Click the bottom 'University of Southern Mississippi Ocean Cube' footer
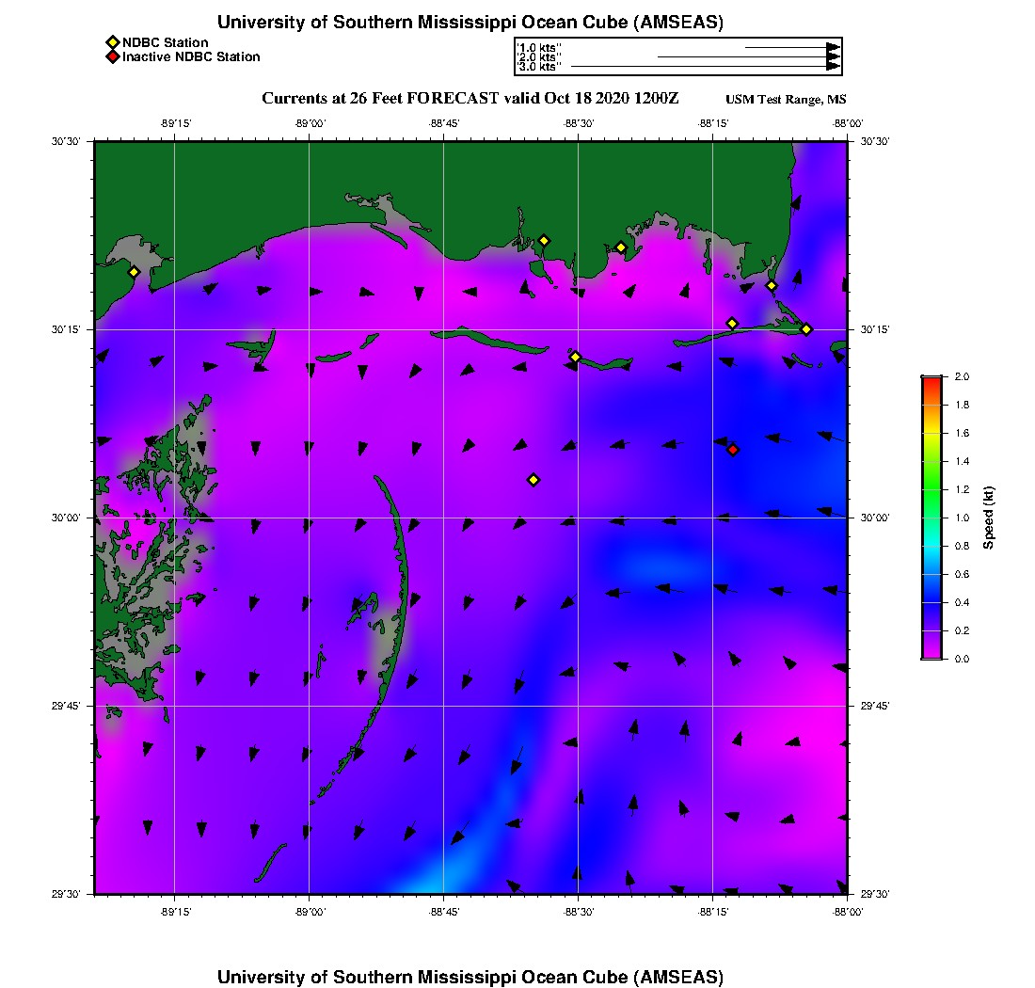This screenshot has width=1035, height=988. [470, 977]
